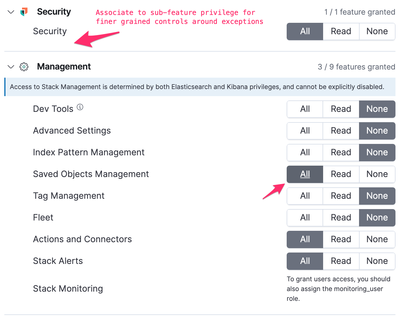402x328 pixels.
Task: Click the Management gear icon
Action: (24, 67)
